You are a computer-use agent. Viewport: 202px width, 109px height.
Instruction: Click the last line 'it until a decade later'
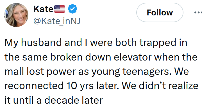[54, 100]
